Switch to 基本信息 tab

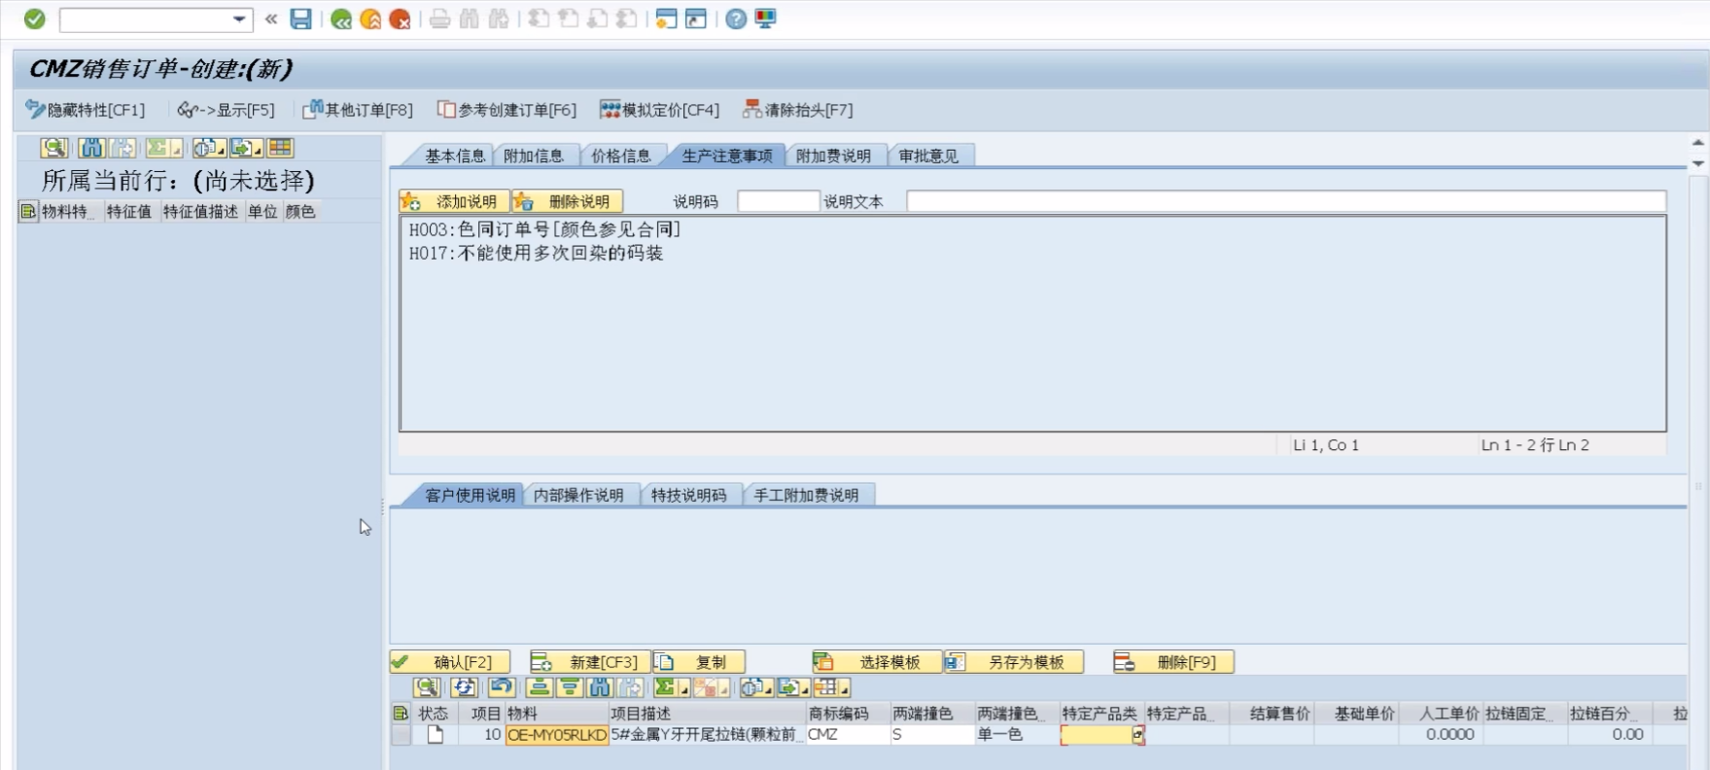click(x=454, y=156)
